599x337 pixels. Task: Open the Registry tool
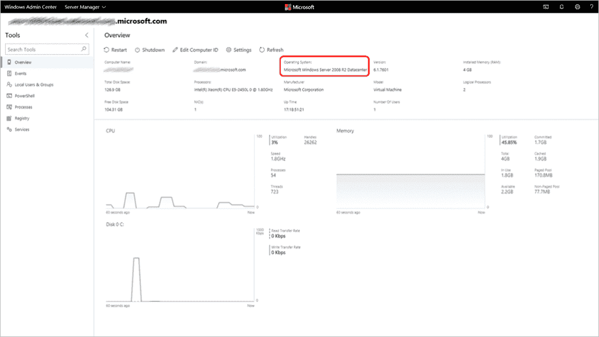[x=22, y=118]
